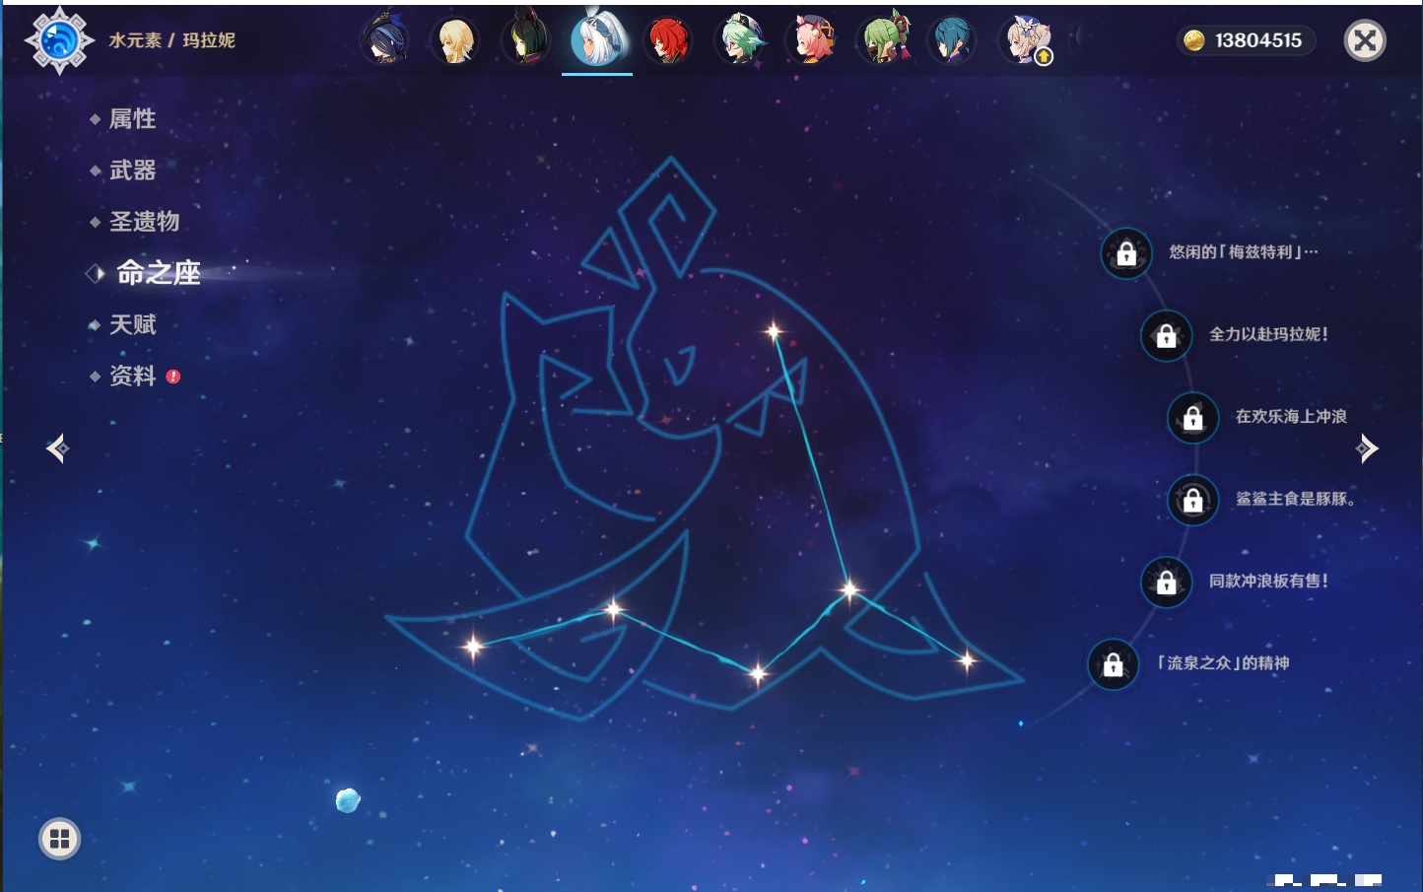Select the constellation name 同款冲浪板有售!
The width and height of the screenshot is (1423, 892).
1268,581
